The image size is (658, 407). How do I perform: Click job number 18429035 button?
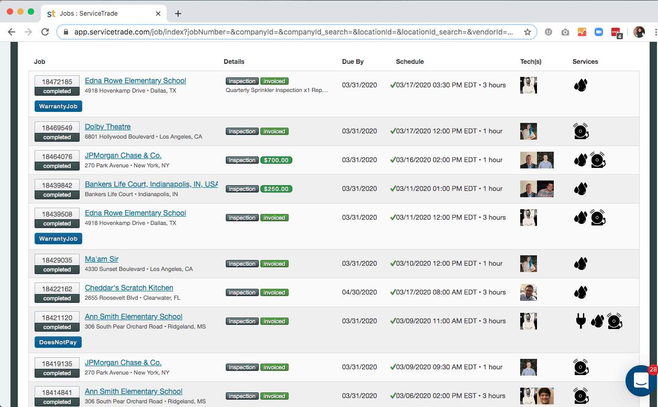pyautogui.click(x=57, y=260)
